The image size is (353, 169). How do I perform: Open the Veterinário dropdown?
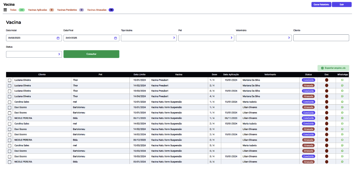pos(264,38)
